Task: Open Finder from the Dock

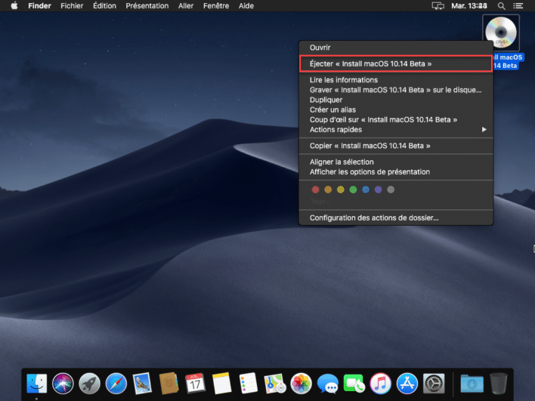Action: point(37,384)
